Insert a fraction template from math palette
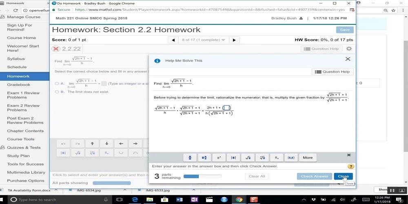 click(190, 157)
